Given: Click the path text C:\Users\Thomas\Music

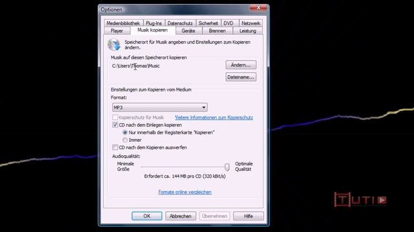Looking at the screenshot, I should (x=136, y=66).
